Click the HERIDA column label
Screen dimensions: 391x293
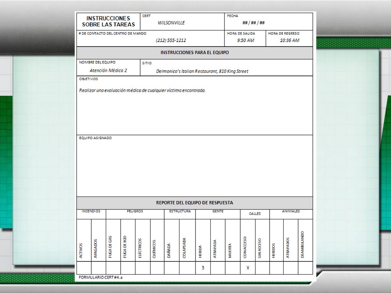coord(200,252)
